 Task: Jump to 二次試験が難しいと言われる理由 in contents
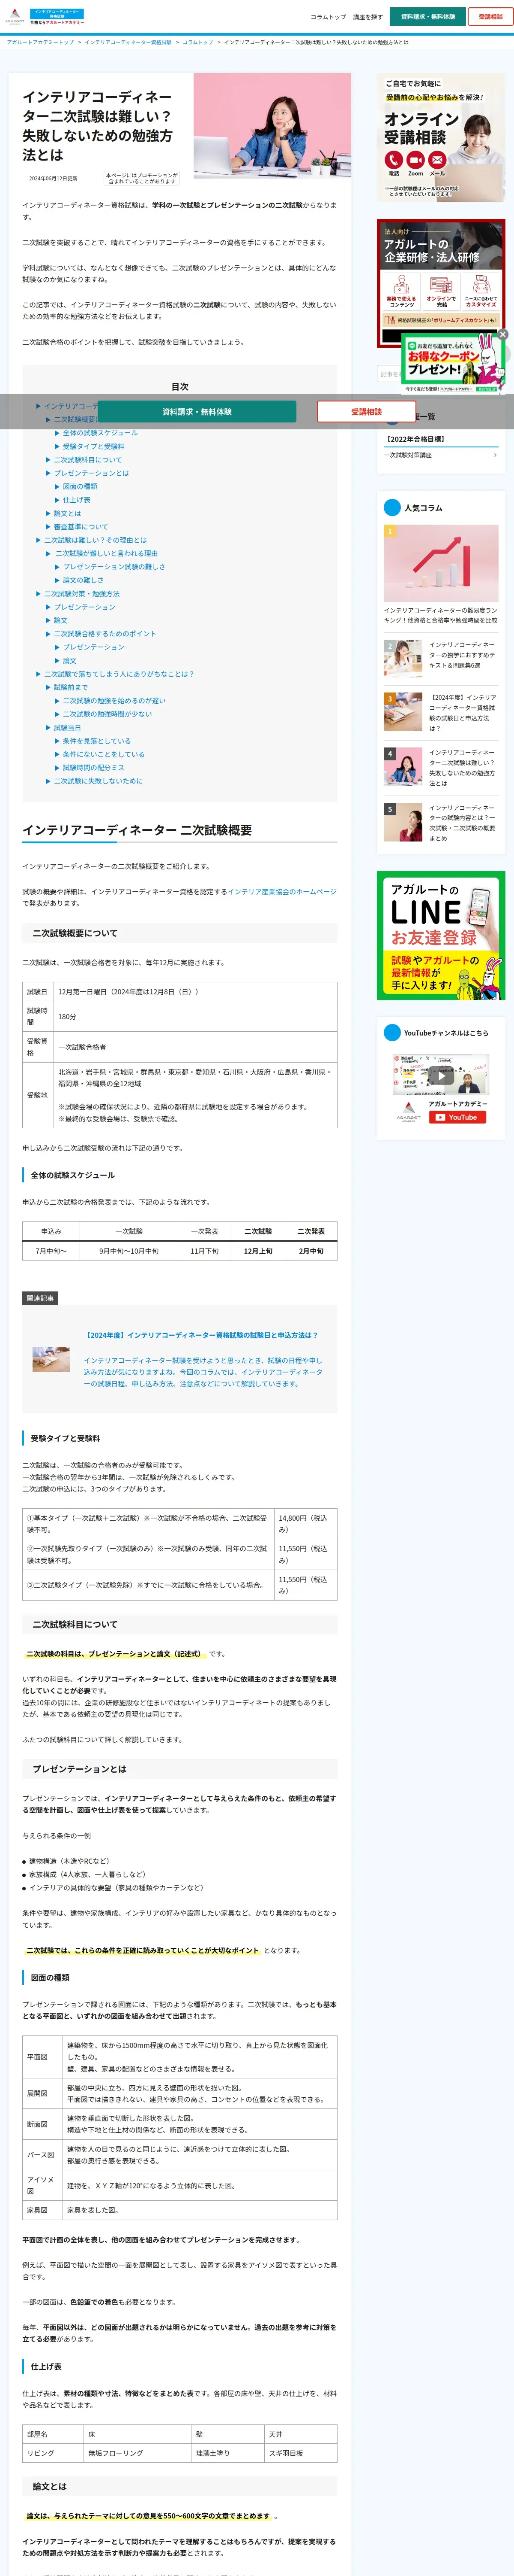[106, 553]
